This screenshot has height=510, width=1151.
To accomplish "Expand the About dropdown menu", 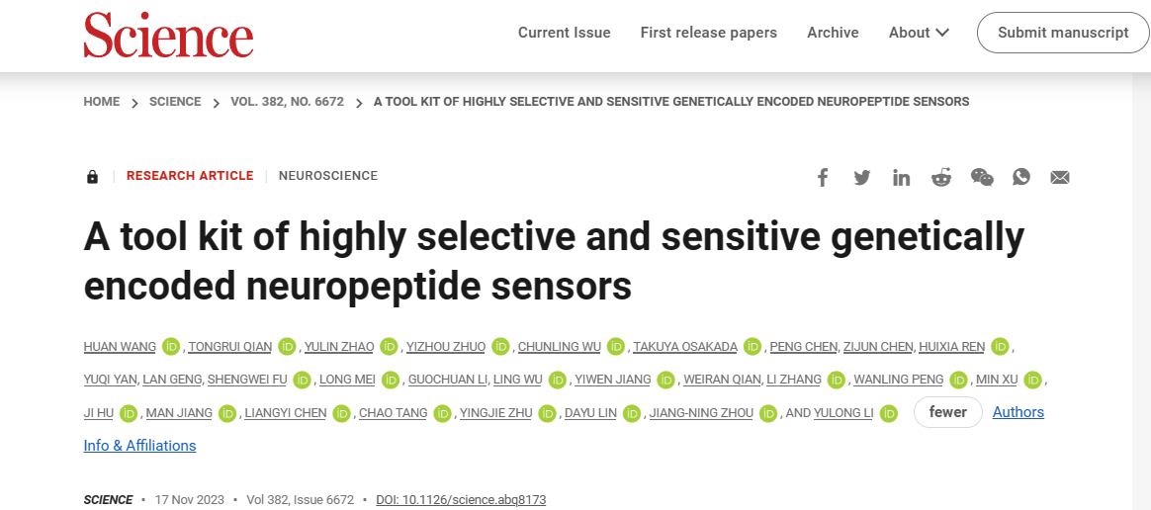I will [919, 33].
